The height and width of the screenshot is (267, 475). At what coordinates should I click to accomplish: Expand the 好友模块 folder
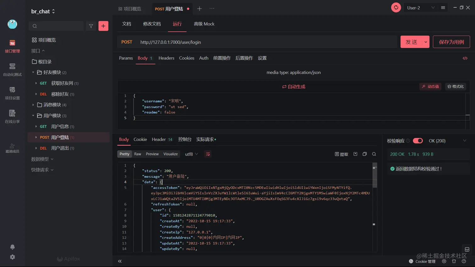(33, 72)
